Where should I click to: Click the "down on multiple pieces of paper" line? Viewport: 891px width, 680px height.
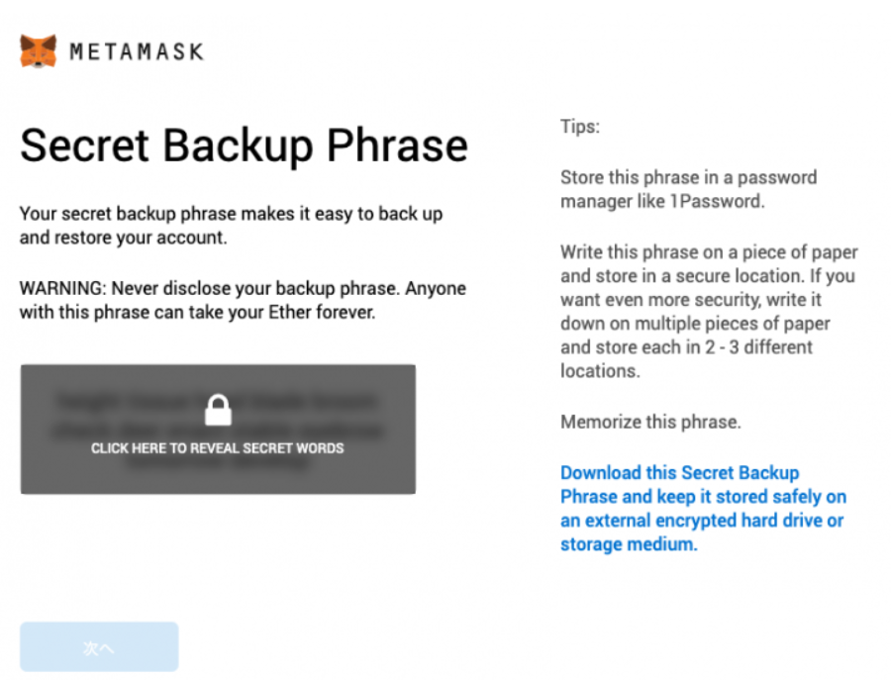(x=695, y=324)
